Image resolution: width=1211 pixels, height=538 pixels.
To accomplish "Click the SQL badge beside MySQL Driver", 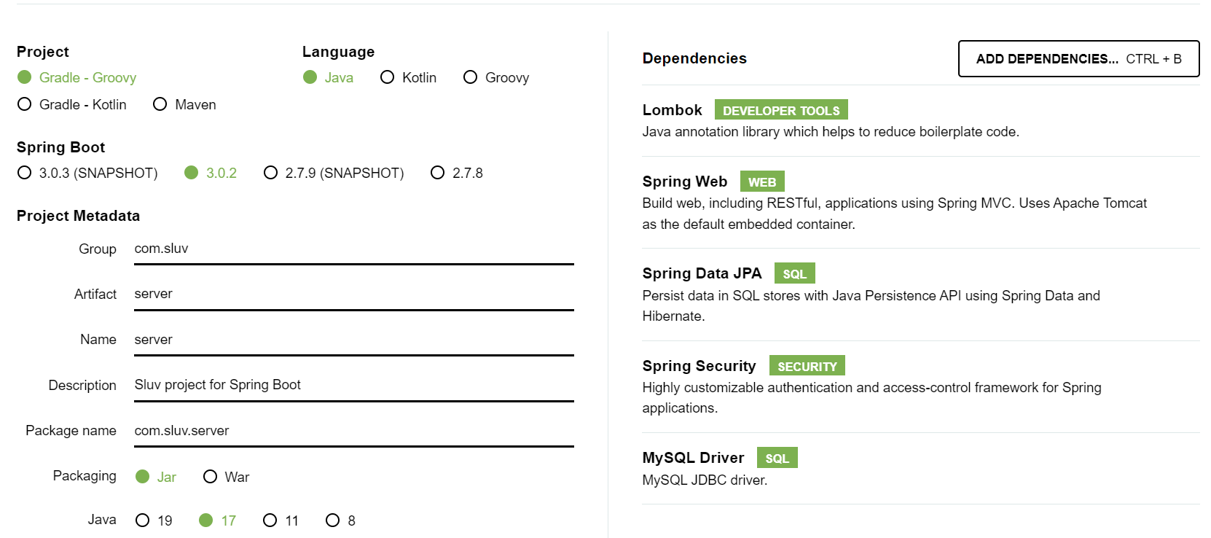I will click(x=777, y=457).
